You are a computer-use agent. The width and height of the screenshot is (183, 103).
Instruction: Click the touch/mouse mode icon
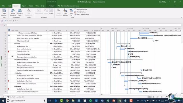(13, 21)
